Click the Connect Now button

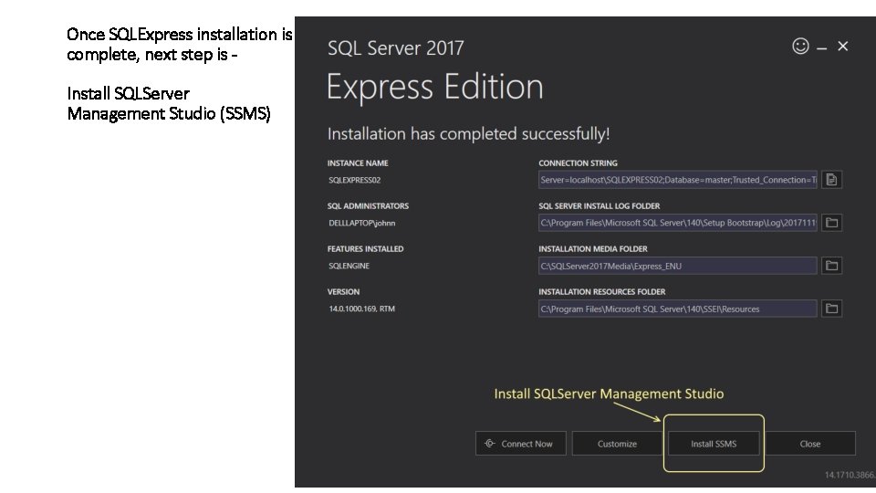[x=521, y=444]
